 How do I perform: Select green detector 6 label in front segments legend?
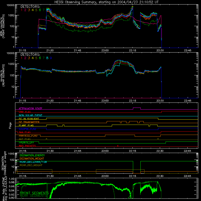[40, 10]
